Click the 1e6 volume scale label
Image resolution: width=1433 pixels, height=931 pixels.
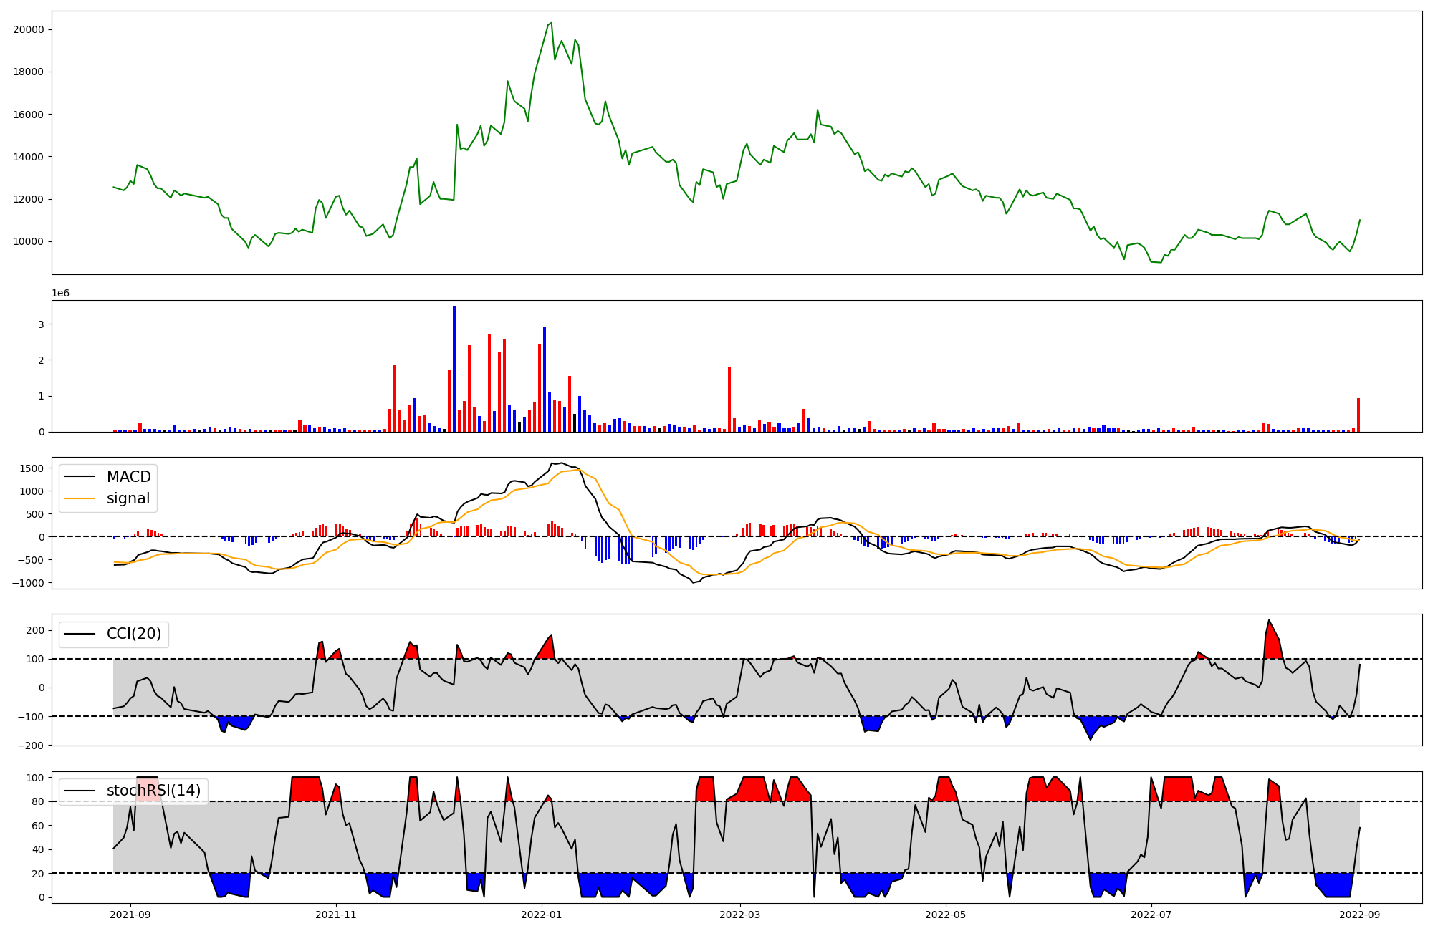click(x=60, y=294)
